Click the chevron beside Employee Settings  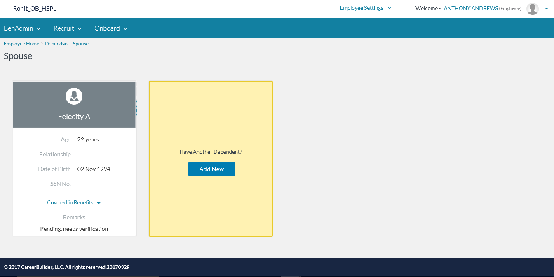390,8
